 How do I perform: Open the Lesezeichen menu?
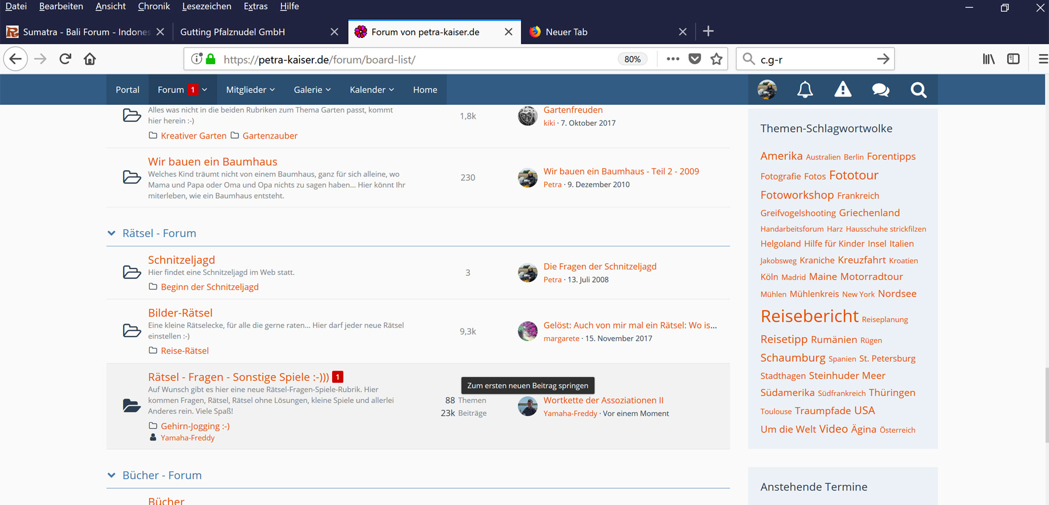(x=206, y=6)
